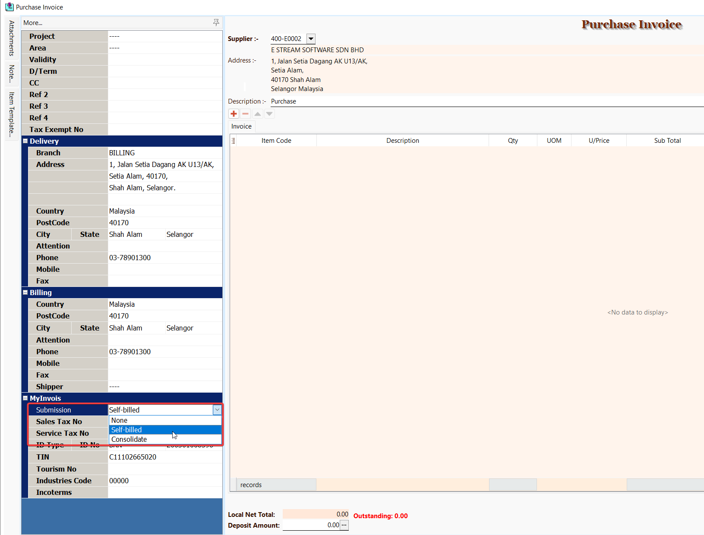This screenshot has width=704, height=535.
Task: Pin the More panel with pushpin icon
Action: coord(216,22)
